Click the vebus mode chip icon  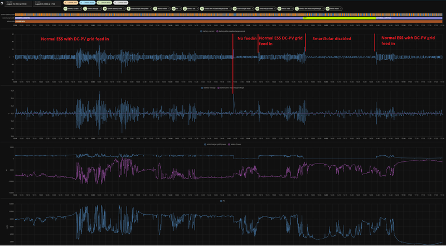point(327,8)
